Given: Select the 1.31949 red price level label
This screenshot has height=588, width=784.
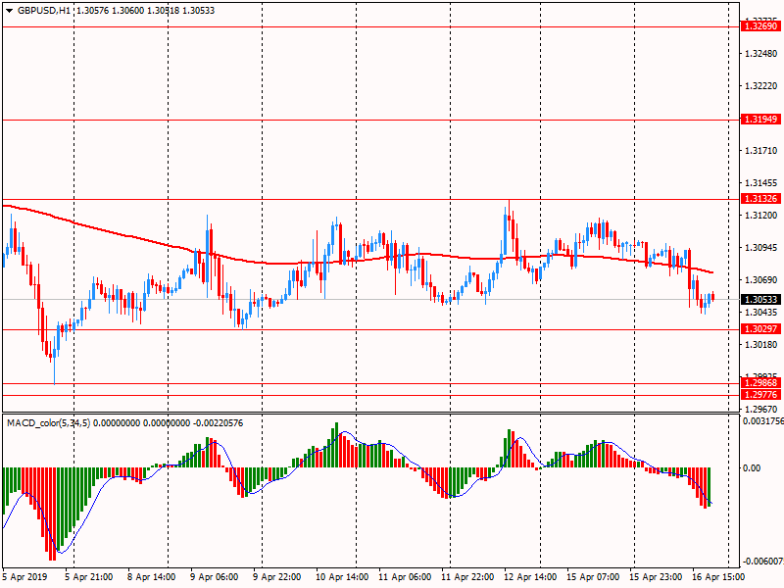Looking at the screenshot, I should click(x=760, y=119).
